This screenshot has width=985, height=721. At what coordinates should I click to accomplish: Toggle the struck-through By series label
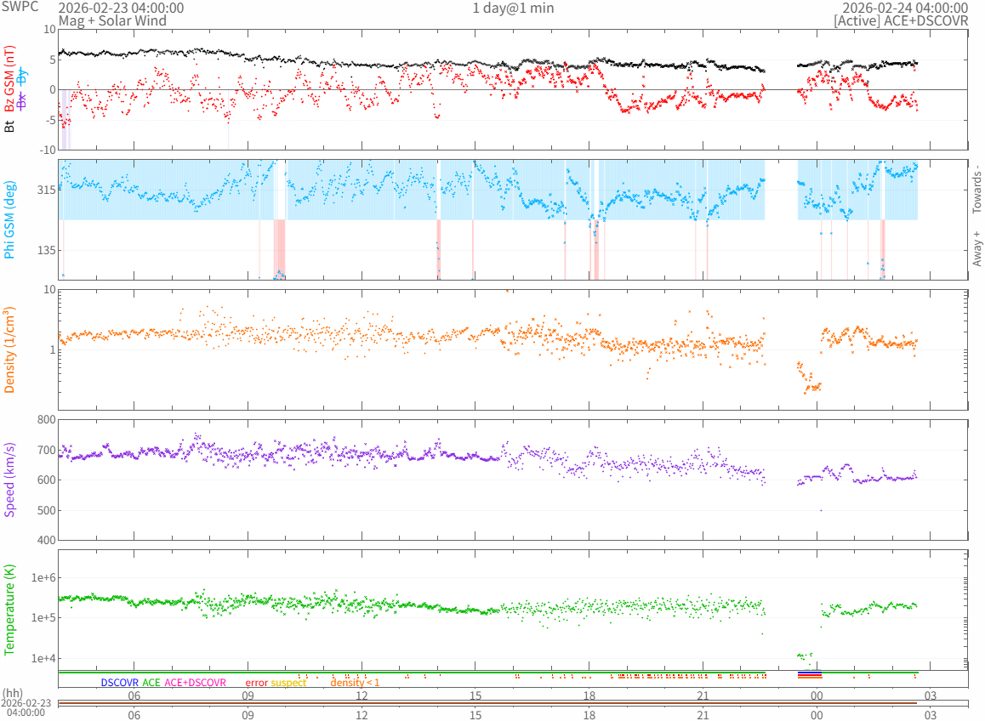coord(22,76)
